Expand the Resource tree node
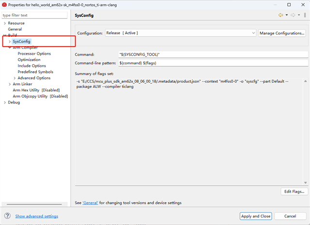 point(5,23)
